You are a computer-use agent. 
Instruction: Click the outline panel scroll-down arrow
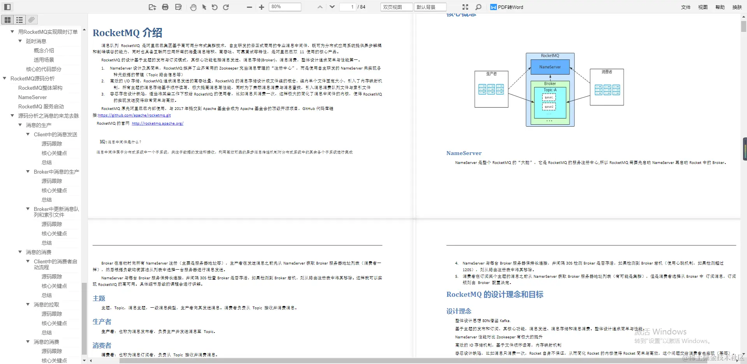[84, 361]
